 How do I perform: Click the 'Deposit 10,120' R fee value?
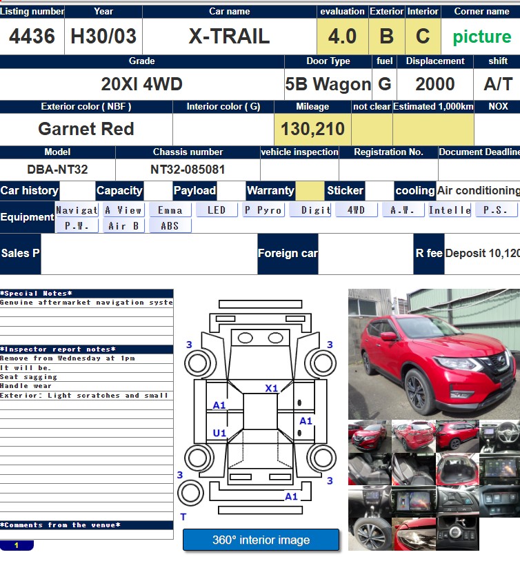pos(483,254)
